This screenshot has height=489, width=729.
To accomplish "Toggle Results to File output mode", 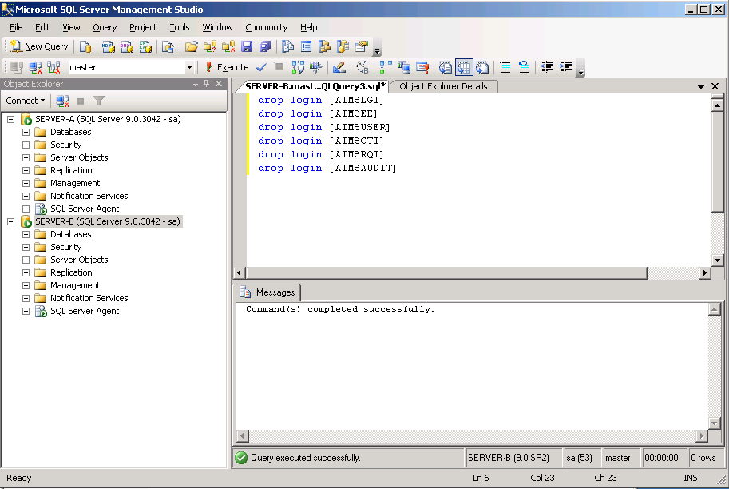I will [x=480, y=67].
